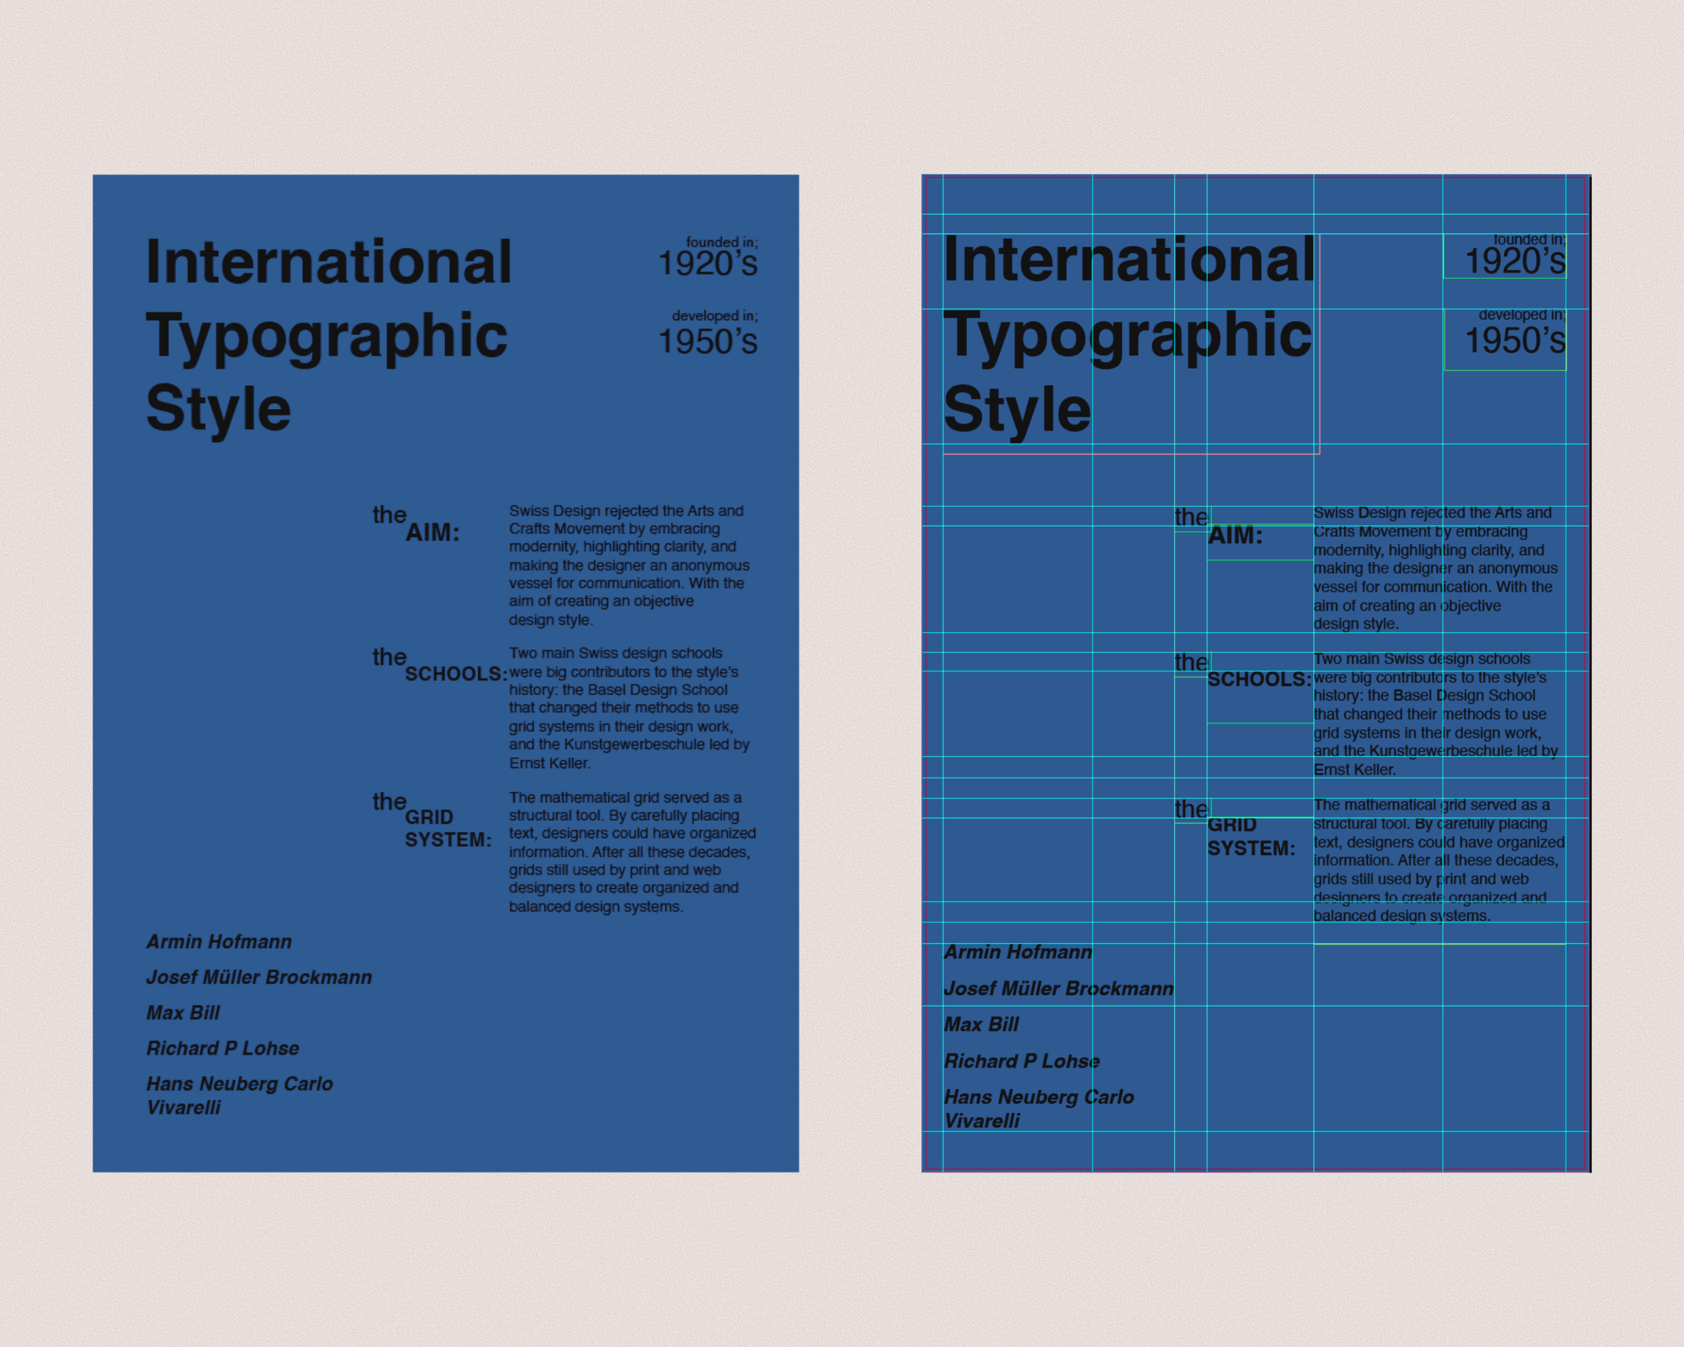This screenshot has height=1347, width=1684.
Task: Click '1920's' on the plain poster
Action: point(708,264)
